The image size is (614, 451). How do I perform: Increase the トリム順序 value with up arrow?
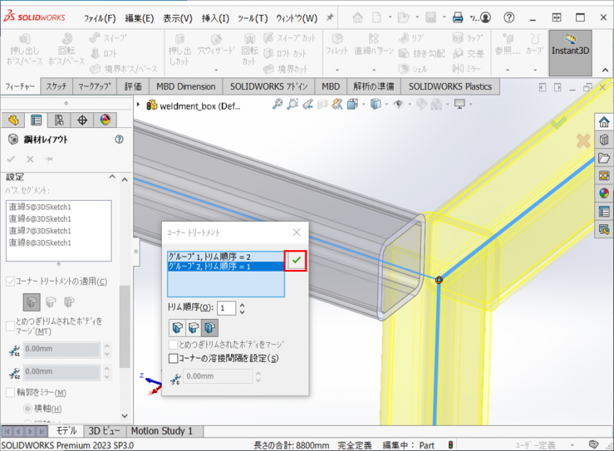(242, 304)
